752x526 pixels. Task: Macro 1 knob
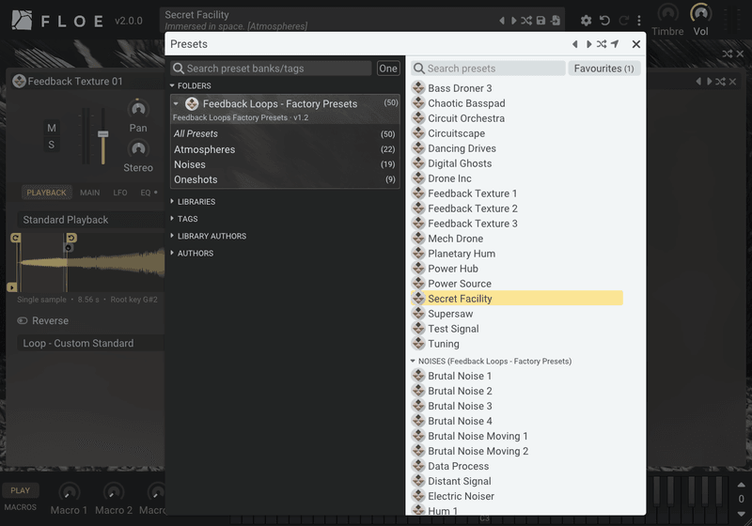click(x=69, y=492)
